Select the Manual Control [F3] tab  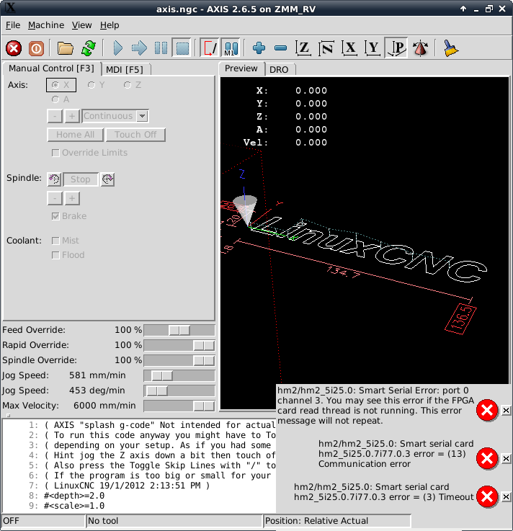tap(51, 68)
